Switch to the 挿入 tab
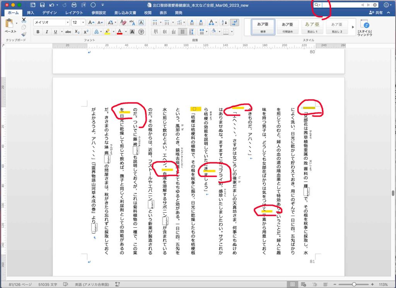Viewport: 396px width, 288px height. [x=31, y=13]
